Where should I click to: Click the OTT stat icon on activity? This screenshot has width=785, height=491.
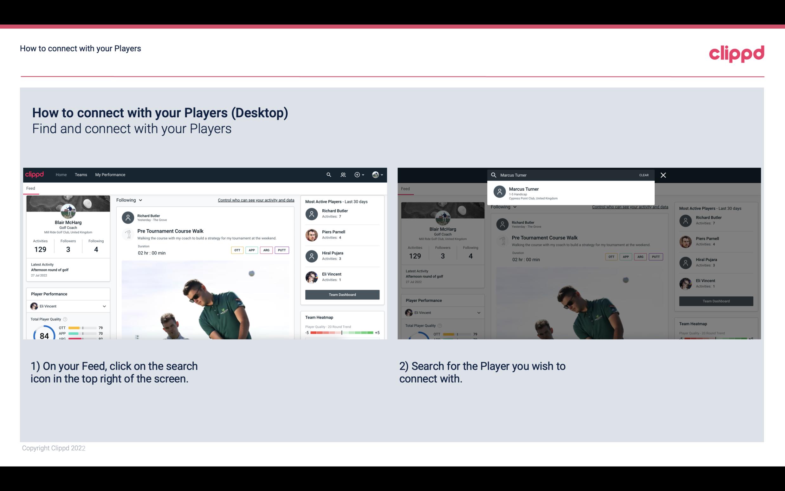coord(237,249)
